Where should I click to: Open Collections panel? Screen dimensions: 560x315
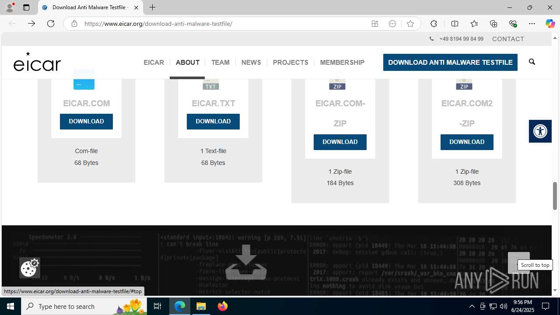[493, 24]
